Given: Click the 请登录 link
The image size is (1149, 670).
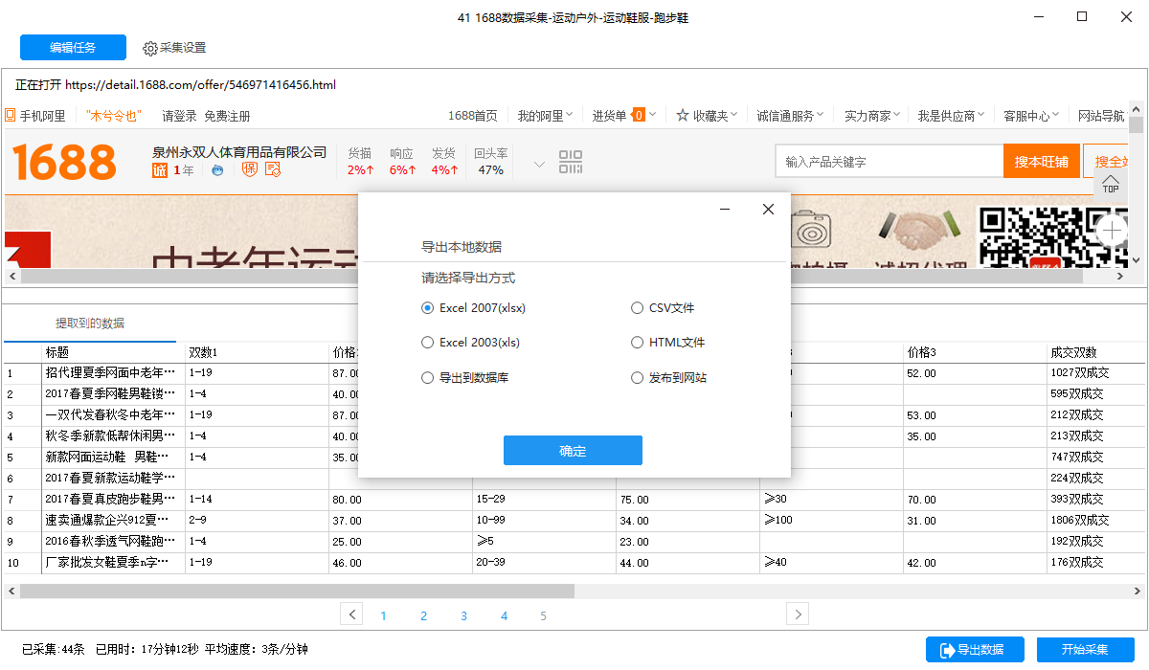Looking at the screenshot, I should (x=179, y=116).
